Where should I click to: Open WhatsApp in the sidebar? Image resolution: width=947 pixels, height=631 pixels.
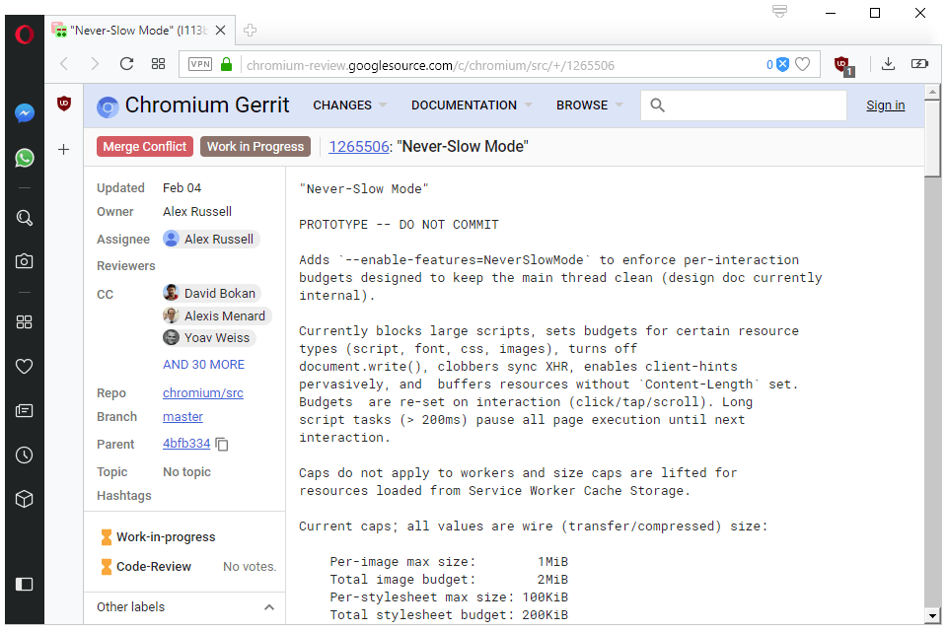point(24,158)
